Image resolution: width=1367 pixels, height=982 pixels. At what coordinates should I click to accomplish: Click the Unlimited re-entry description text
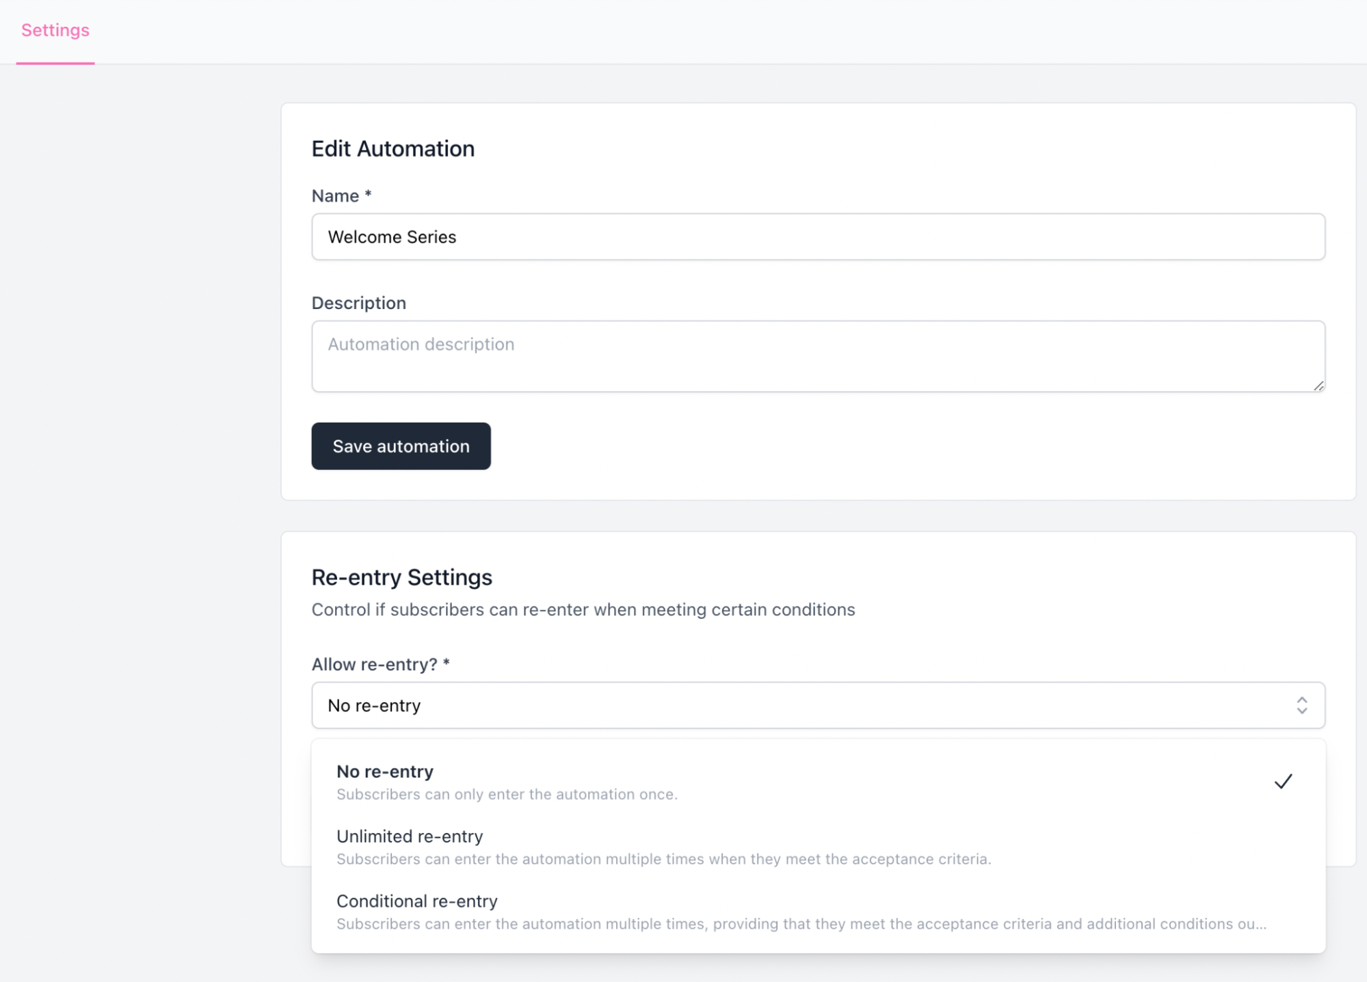coord(663,859)
